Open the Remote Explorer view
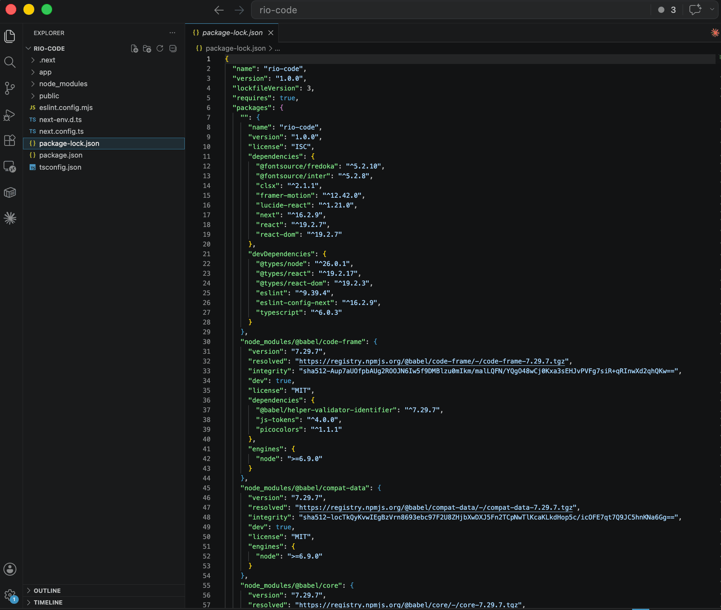The width and height of the screenshot is (721, 610). click(x=10, y=167)
